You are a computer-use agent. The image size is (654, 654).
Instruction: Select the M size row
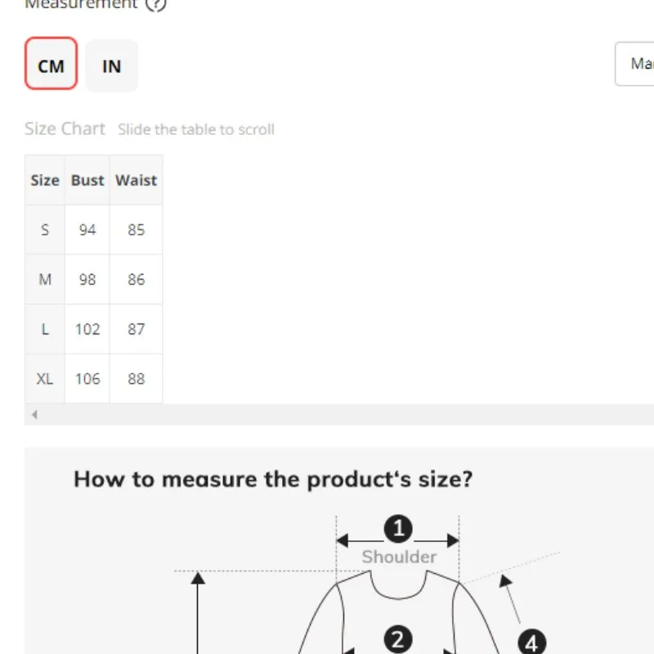(45, 280)
